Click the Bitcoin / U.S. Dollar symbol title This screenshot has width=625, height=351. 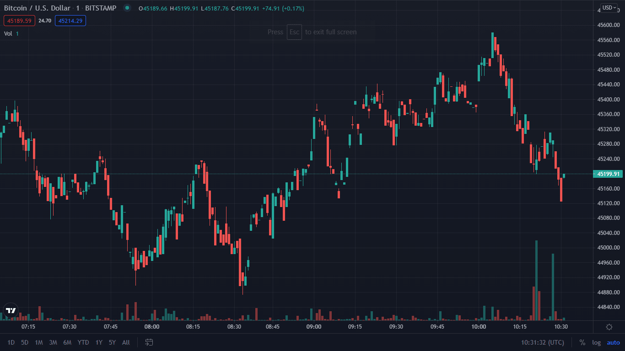tap(37, 8)
